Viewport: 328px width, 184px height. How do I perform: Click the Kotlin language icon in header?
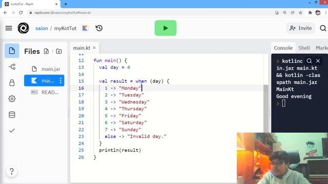(x=85, y=28)
